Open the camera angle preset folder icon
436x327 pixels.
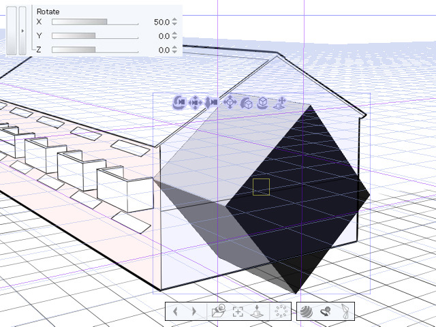pyautogui.click(x=219, y=311)
